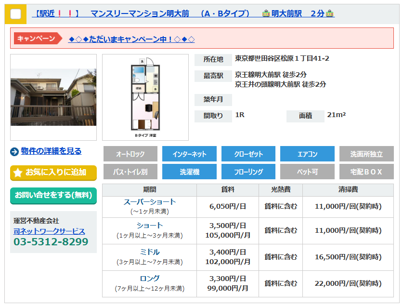
Task: Select the インターネット amenity tag
Action: coord(189,154)
